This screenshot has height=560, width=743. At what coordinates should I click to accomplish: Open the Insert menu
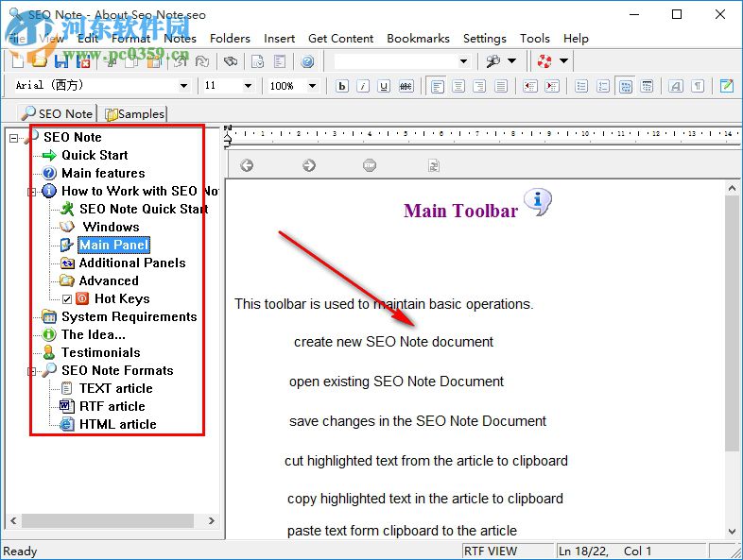click(x=279, y=39)
